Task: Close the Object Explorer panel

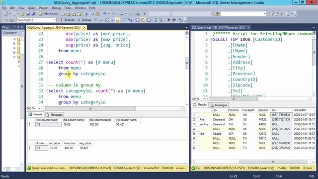Action: [22, 27]
